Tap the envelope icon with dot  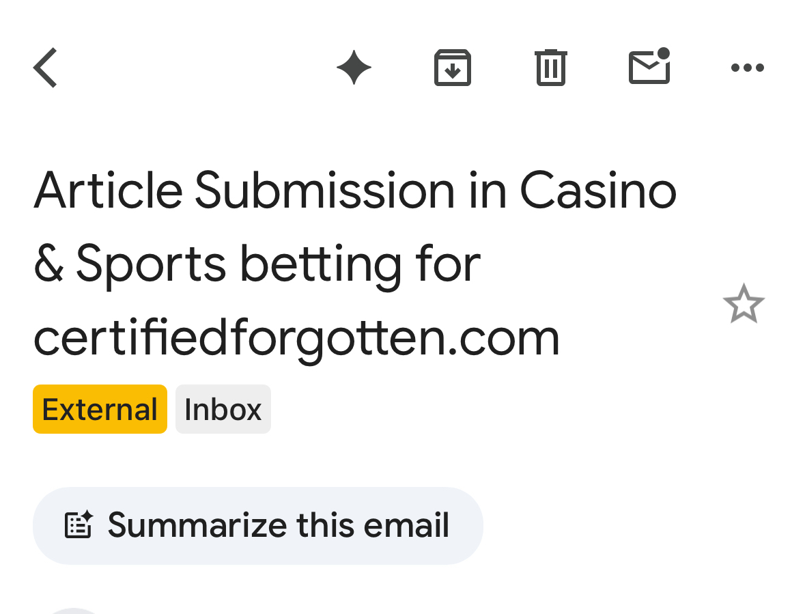coord(649,68)
